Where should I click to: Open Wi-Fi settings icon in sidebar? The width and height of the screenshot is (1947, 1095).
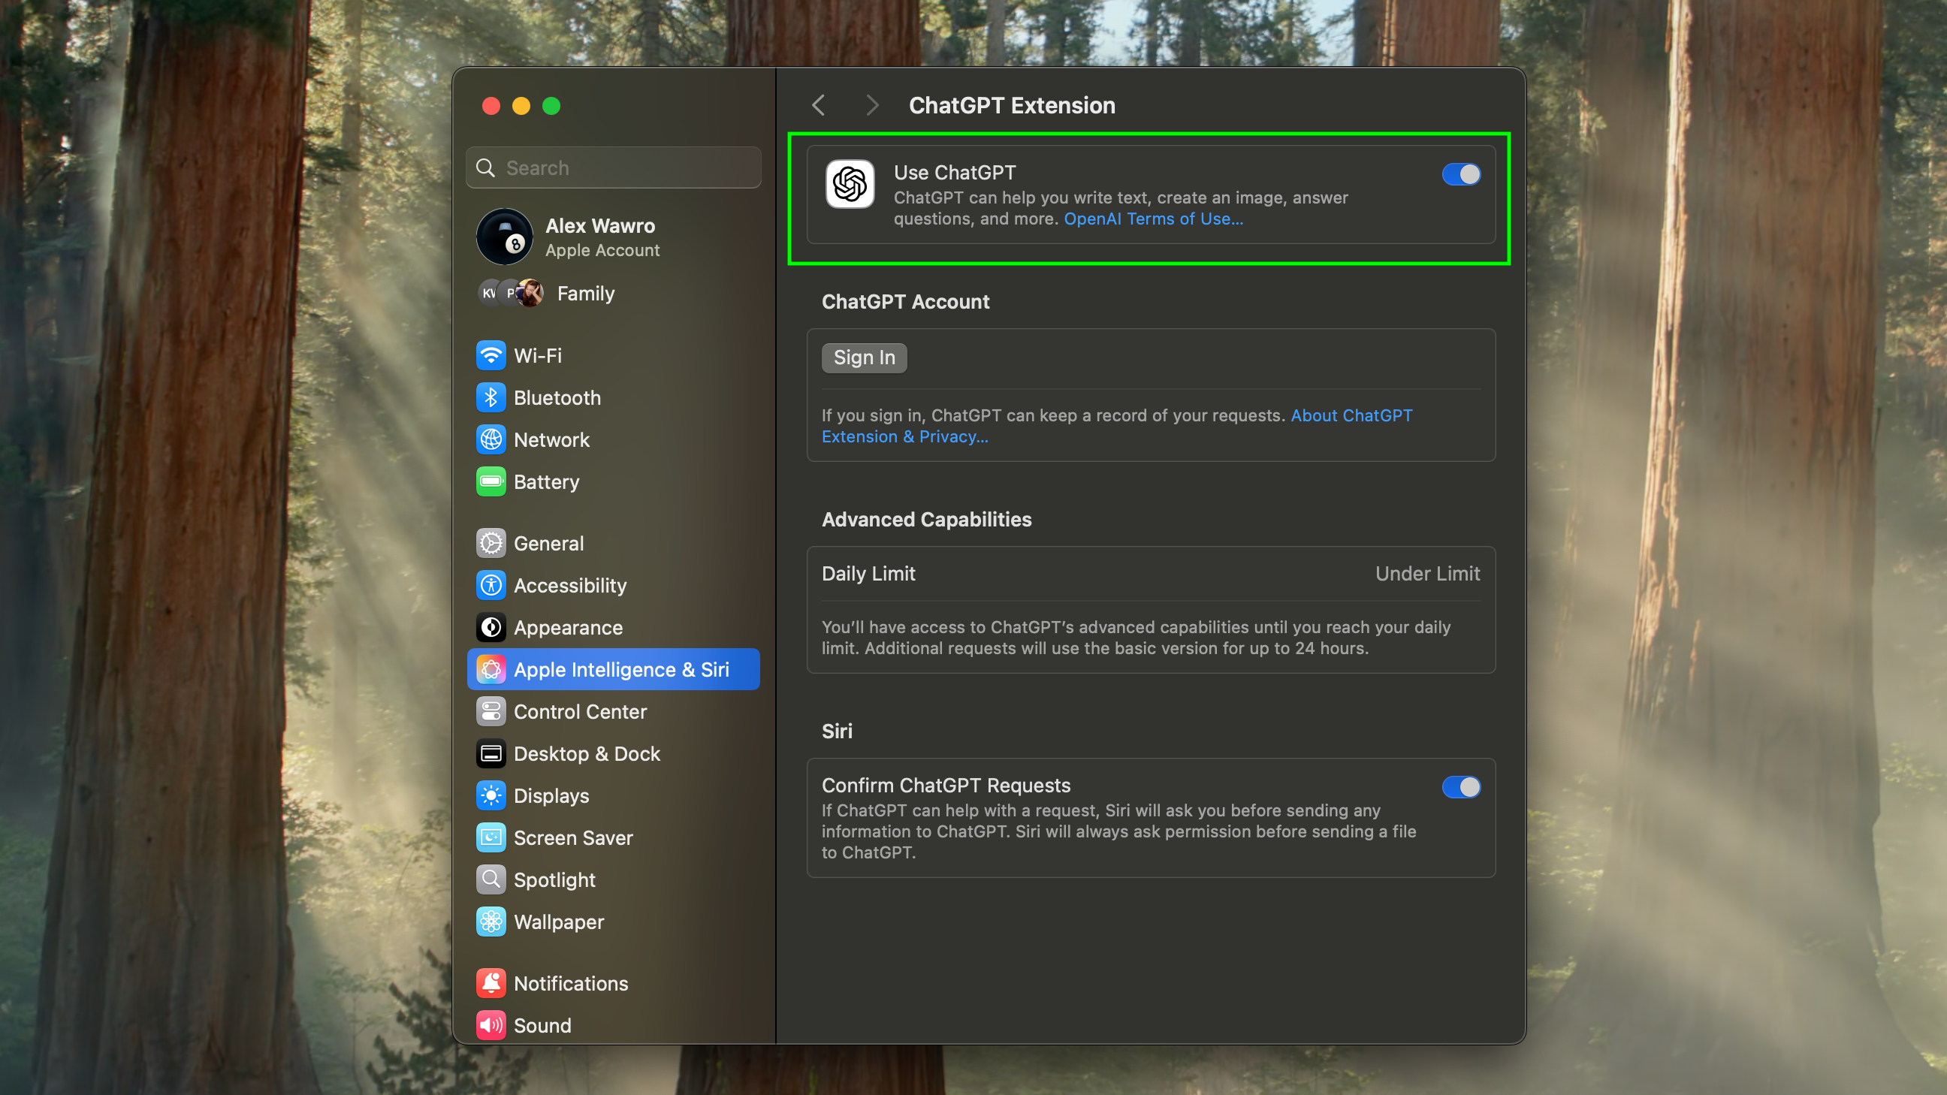(x=491, y=355)
